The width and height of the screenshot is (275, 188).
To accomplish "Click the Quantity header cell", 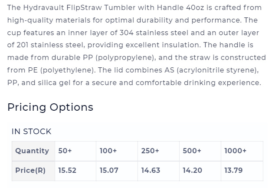I will [33, 151].
